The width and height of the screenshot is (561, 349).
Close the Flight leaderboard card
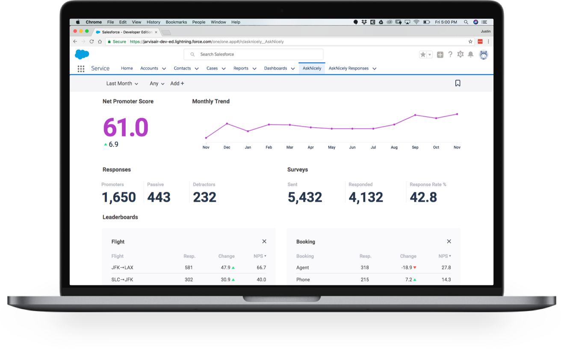coord(264,241)
